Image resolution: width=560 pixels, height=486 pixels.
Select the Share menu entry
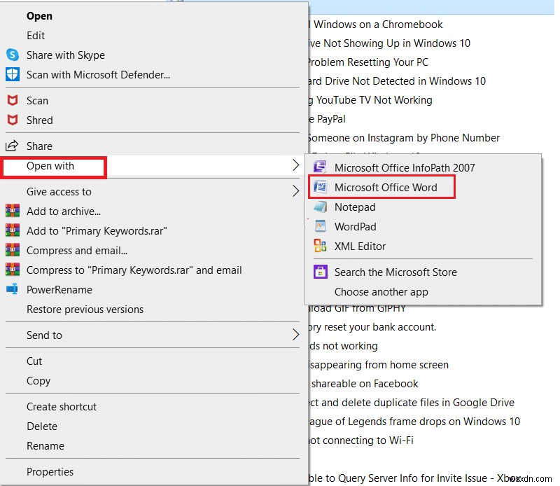153,146
